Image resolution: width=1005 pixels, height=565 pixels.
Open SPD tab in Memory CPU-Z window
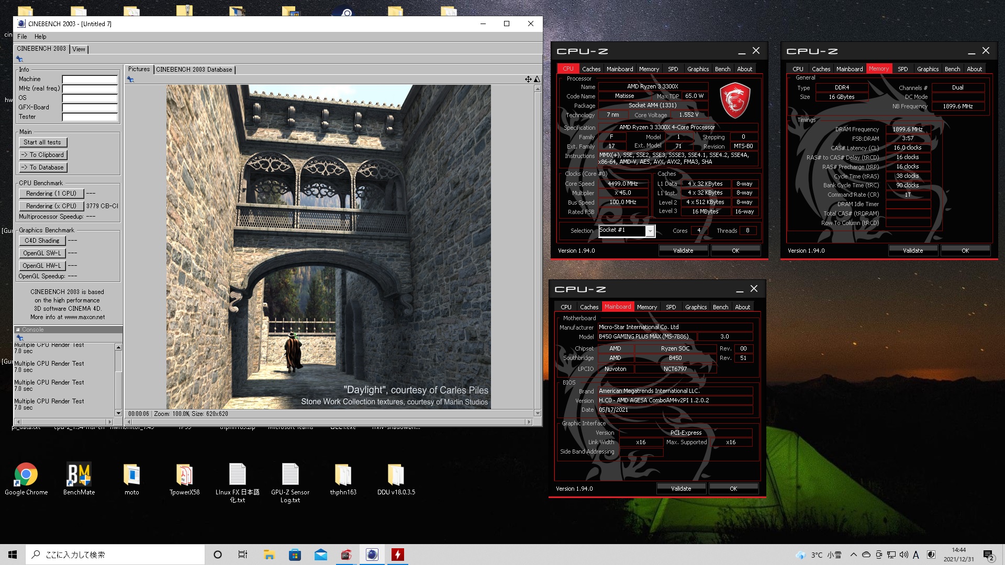[902, 69]
